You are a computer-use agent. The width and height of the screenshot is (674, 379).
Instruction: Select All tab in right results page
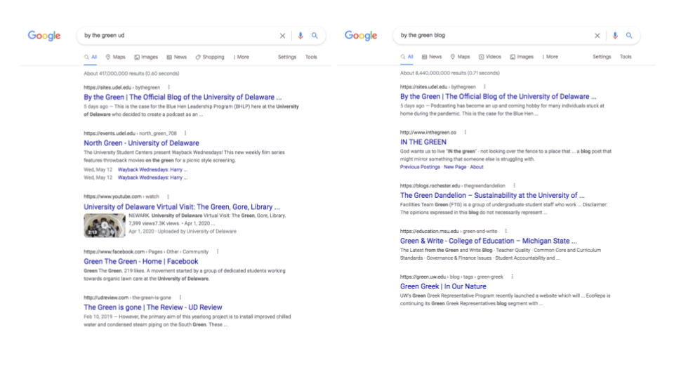point(407,57)
